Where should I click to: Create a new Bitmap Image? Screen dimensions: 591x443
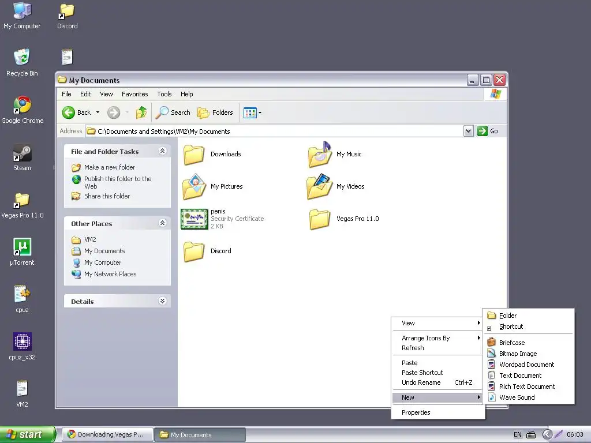pyautogui.click(x=529, y=354)
